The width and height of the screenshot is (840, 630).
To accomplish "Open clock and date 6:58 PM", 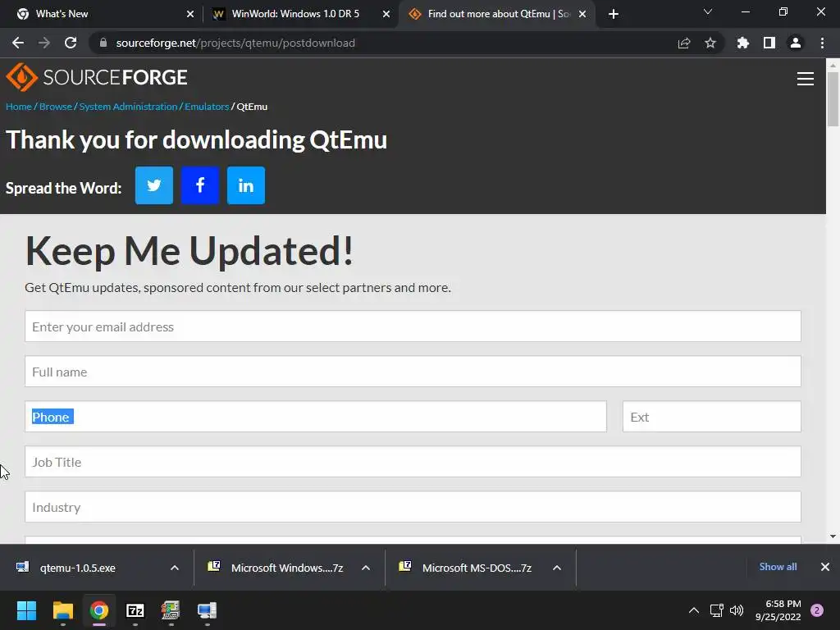I will (x=778, y=610).
